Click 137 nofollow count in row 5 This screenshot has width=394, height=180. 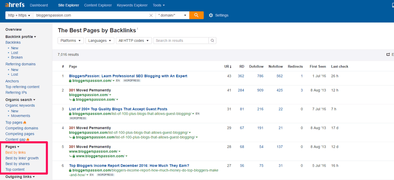click(279, 147)
